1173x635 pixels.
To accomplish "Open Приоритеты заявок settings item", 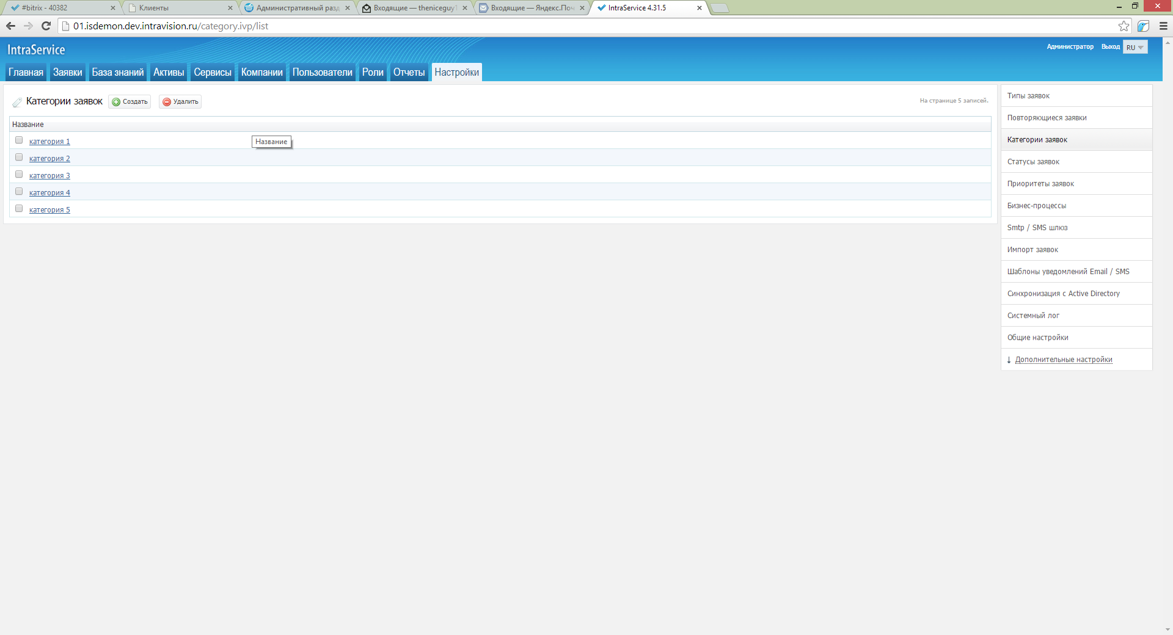I will [1076, 184].
